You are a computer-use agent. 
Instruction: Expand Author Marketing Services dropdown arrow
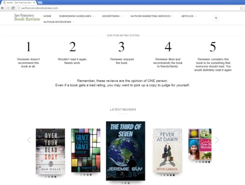pyautogui.click(x=173, y=16)
